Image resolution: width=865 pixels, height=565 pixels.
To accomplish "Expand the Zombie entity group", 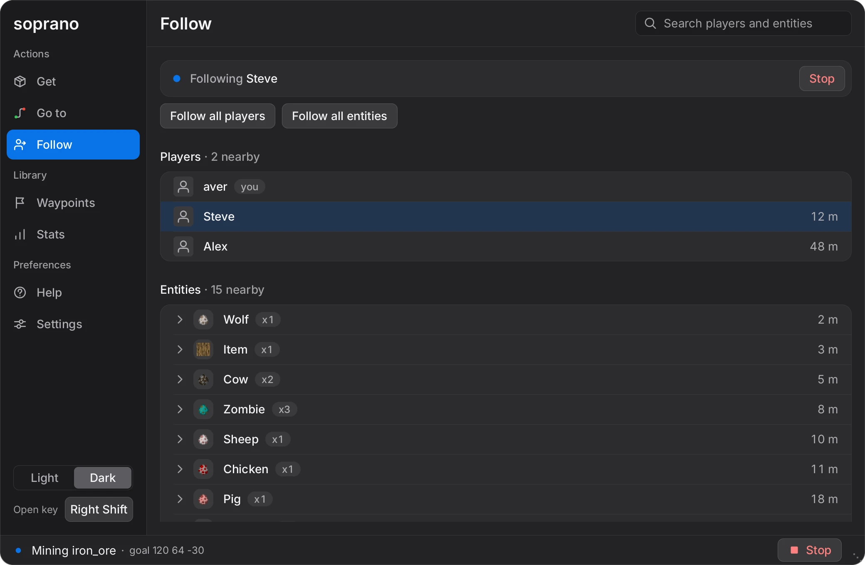I will 180,409.
